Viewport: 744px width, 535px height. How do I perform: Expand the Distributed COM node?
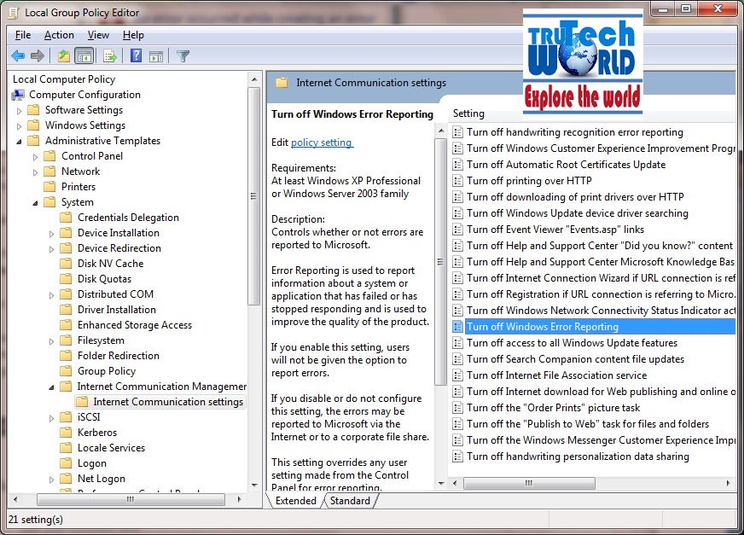51,295
